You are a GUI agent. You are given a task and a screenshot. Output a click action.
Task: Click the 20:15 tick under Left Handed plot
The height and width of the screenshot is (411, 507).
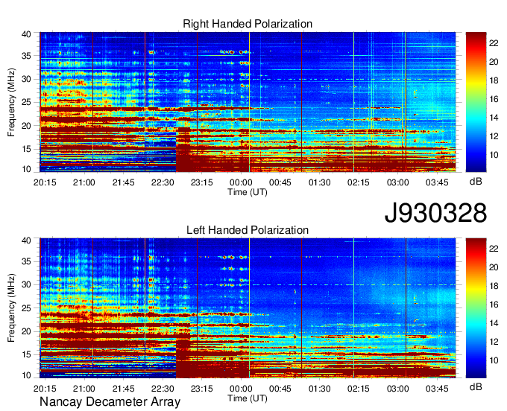[45, 389]
